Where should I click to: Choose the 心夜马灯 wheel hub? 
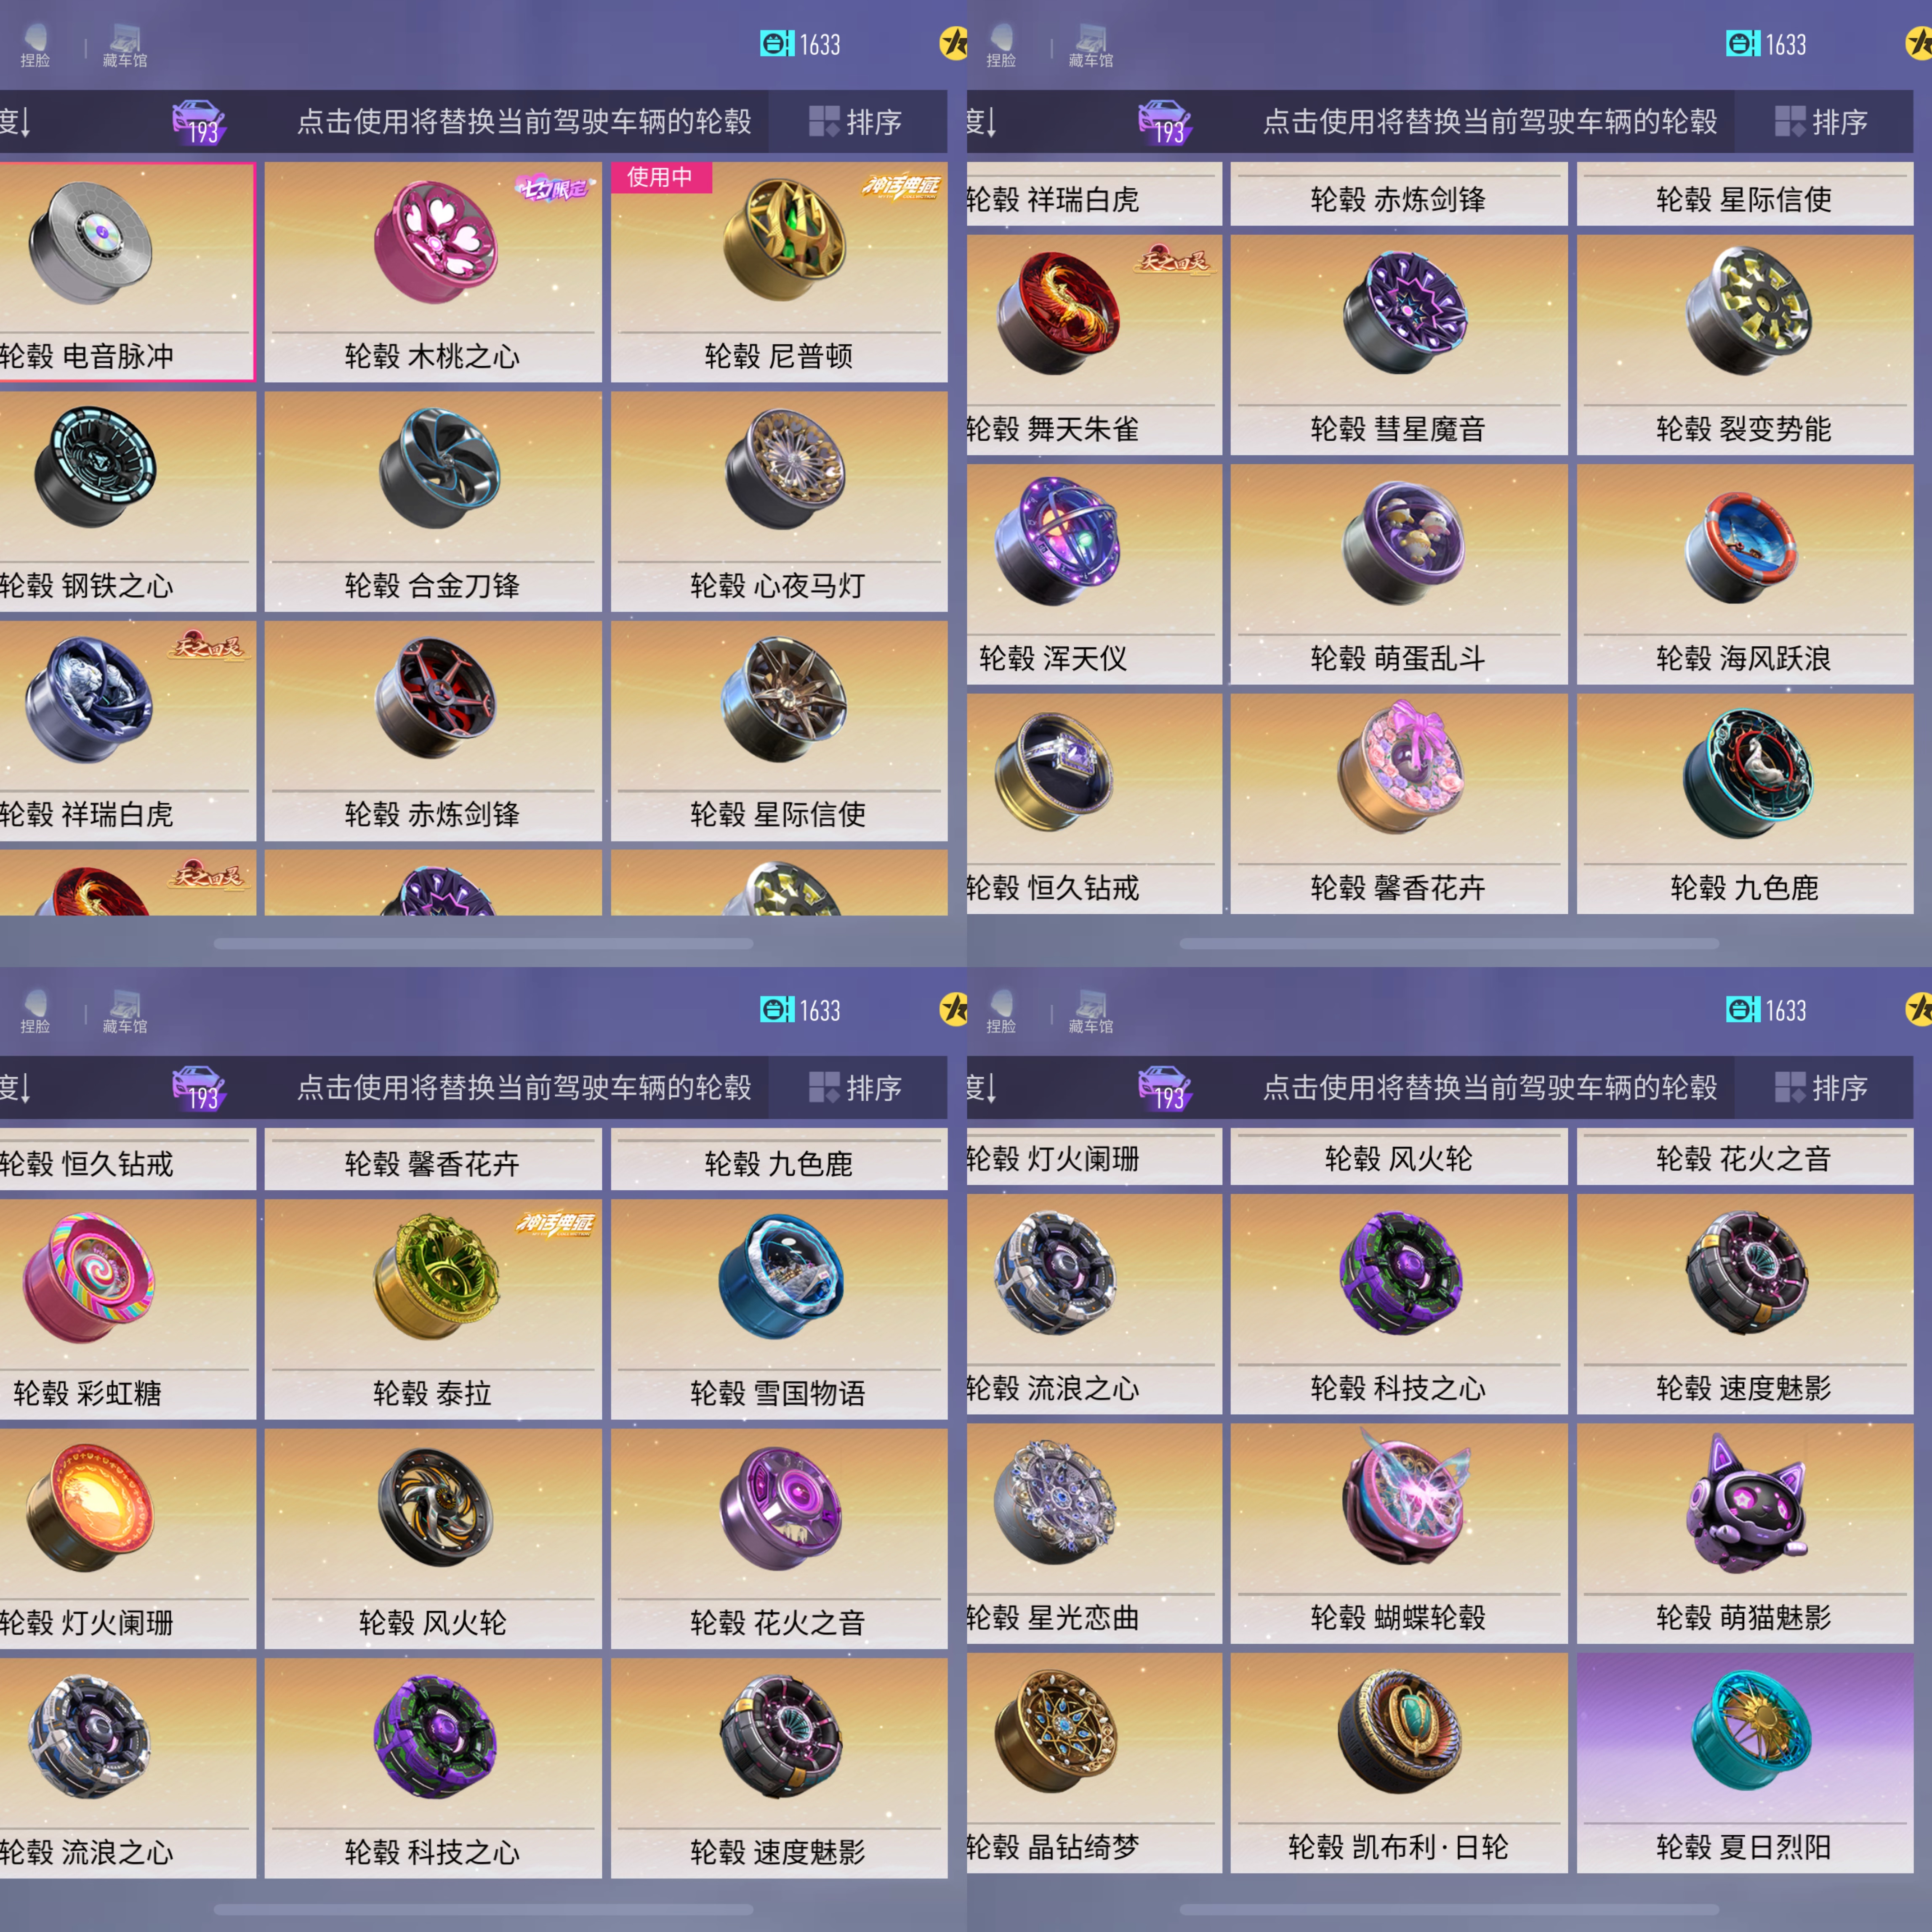click(779, 501)
